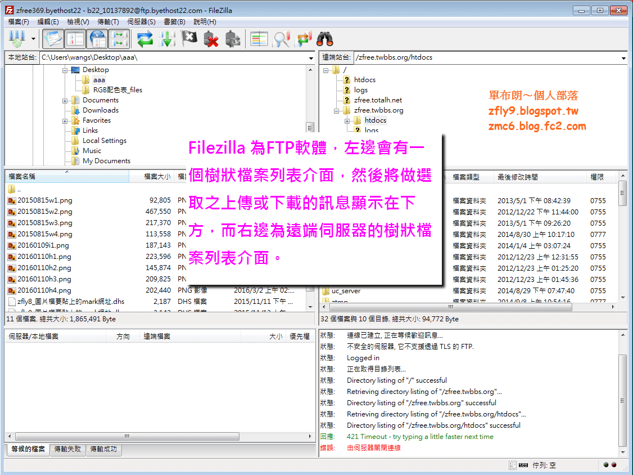Select Music folder in local tree
Screen dimensions: 633x475
(92, 151)
